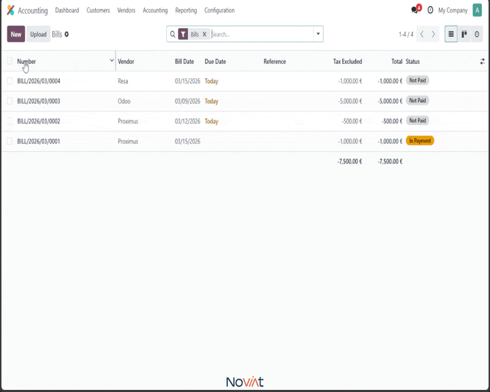
Task: Click the New button
Action: point(16,34)
